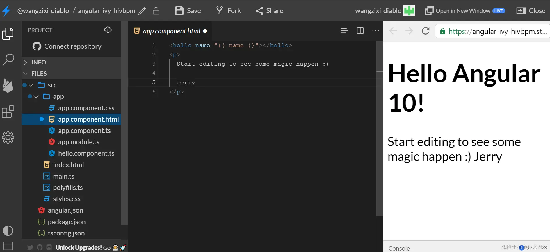Select app.component.html in file tree
550x252 pixels.
(71, 119)
